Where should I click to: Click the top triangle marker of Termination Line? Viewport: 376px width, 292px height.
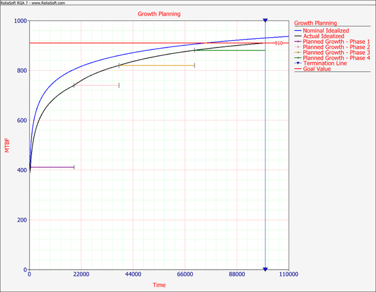tap(265, 21)
